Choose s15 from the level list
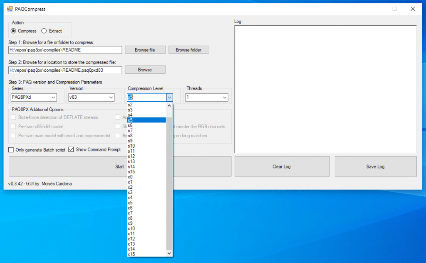This screenshot has width=426, height=263. [147, 172]
